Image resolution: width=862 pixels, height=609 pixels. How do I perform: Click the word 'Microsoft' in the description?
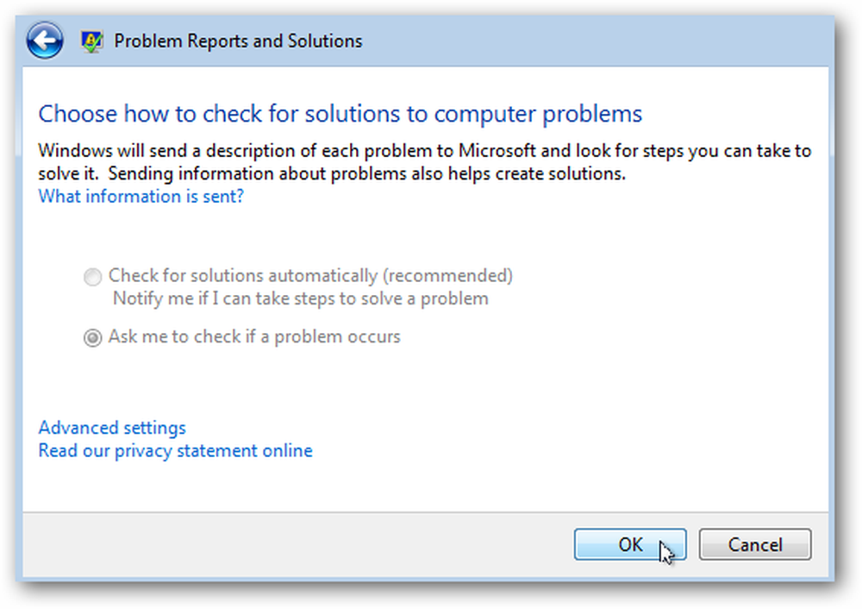(x=497, y=151)
